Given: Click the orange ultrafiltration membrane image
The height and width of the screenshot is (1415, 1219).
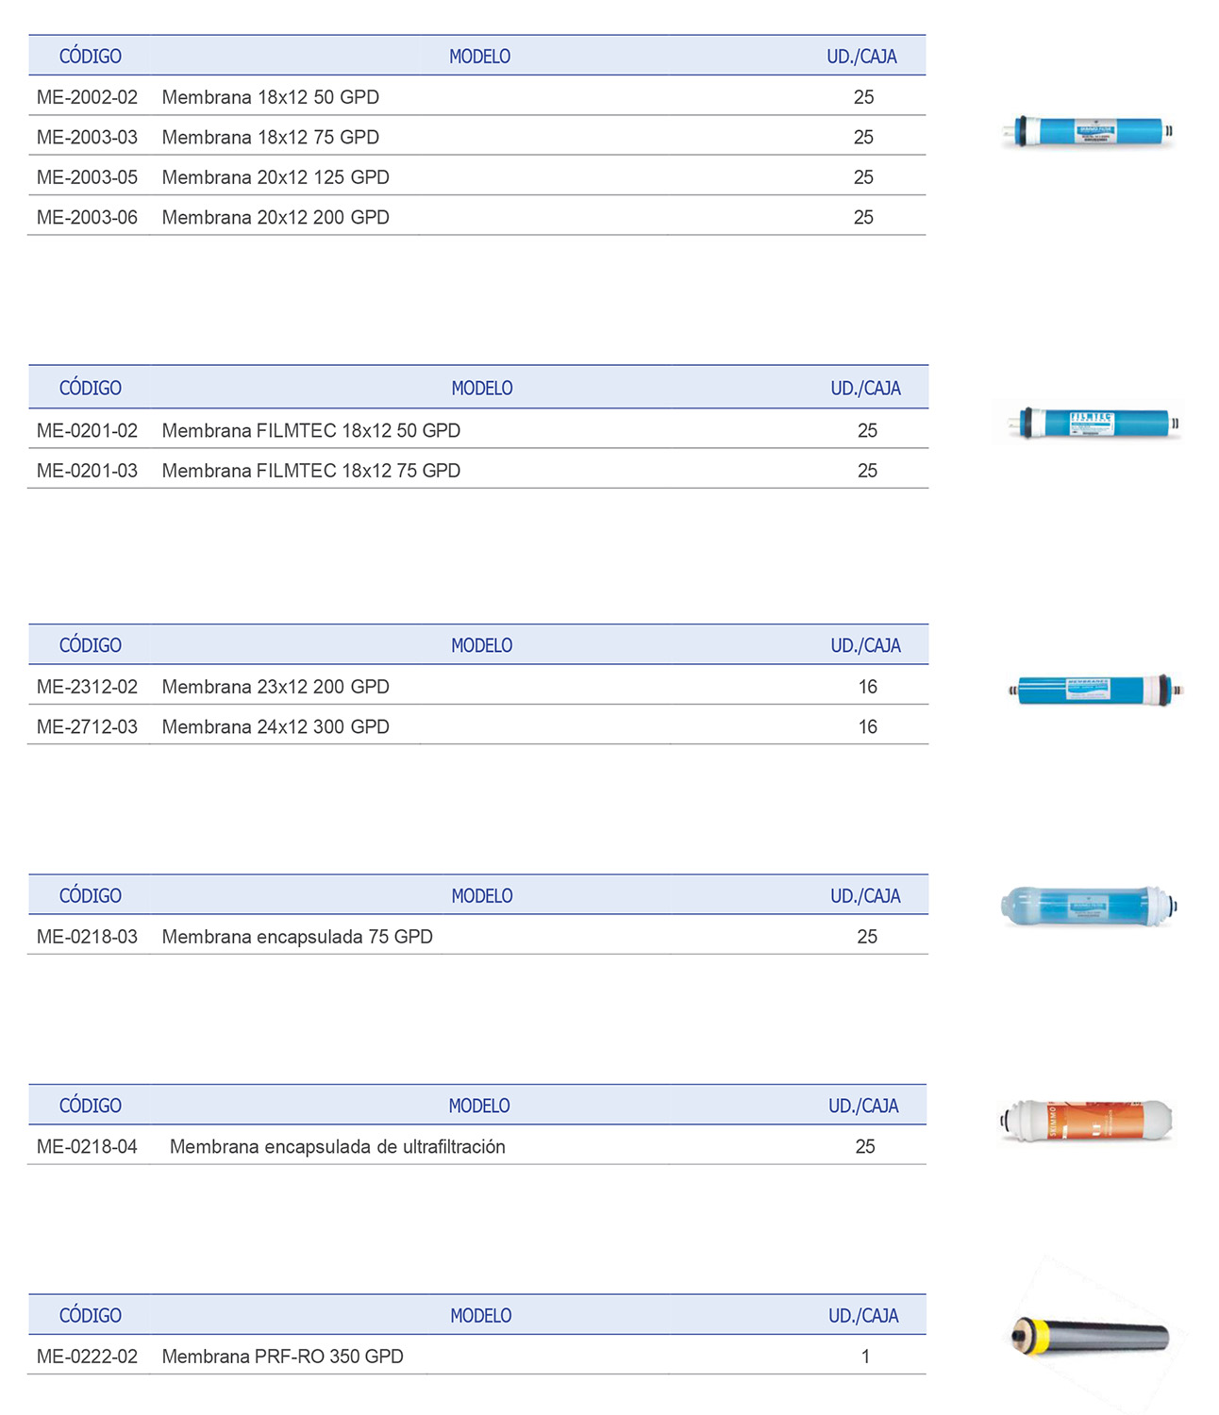Looking at the screenshot, I should [x=1087, y=1120].
